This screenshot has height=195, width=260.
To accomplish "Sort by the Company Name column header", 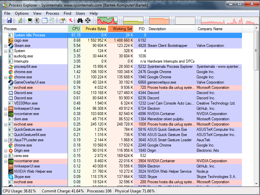I will (x=219, y=29).
